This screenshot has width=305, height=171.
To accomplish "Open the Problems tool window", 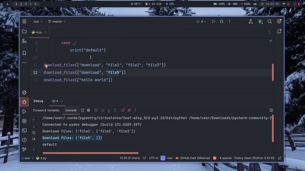I will (x=24, y=140).
